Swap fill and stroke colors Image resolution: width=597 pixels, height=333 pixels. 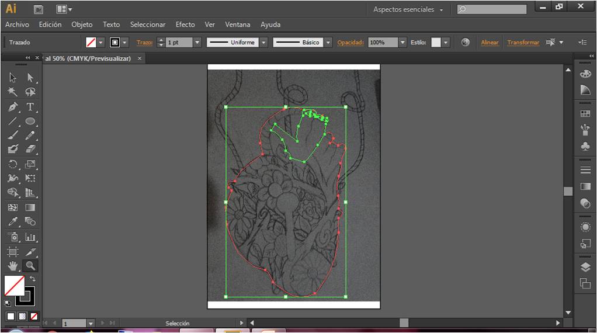(33, 279)
